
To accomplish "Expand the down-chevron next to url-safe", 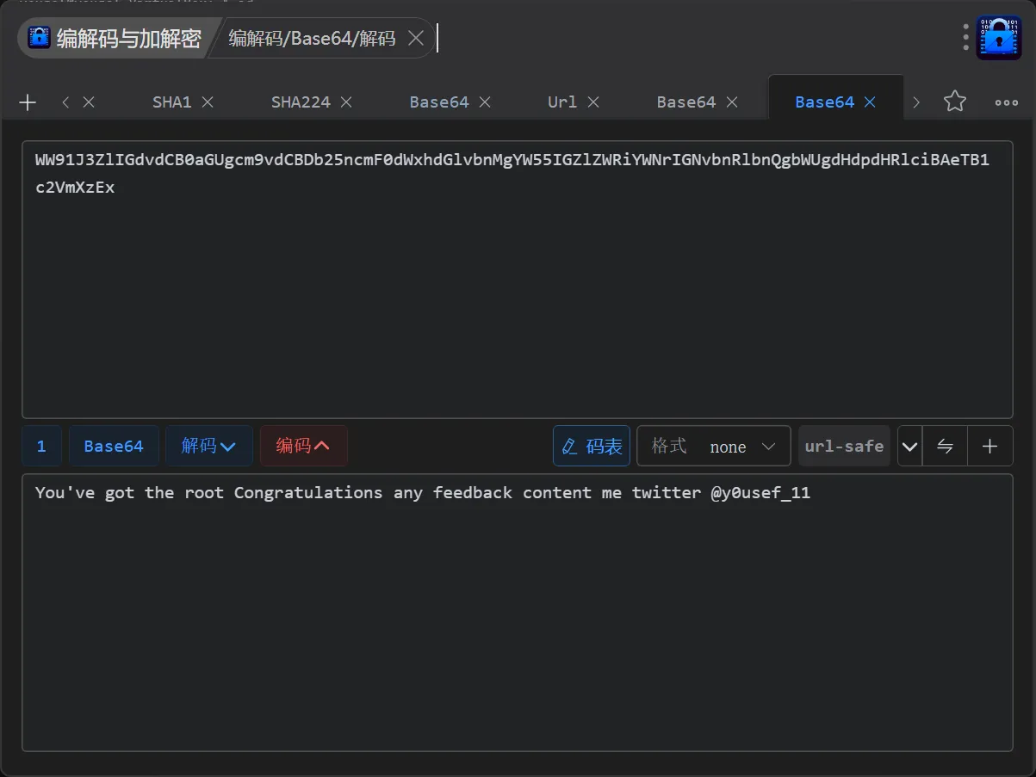I will pyautogui.click(x=909, y=446).
